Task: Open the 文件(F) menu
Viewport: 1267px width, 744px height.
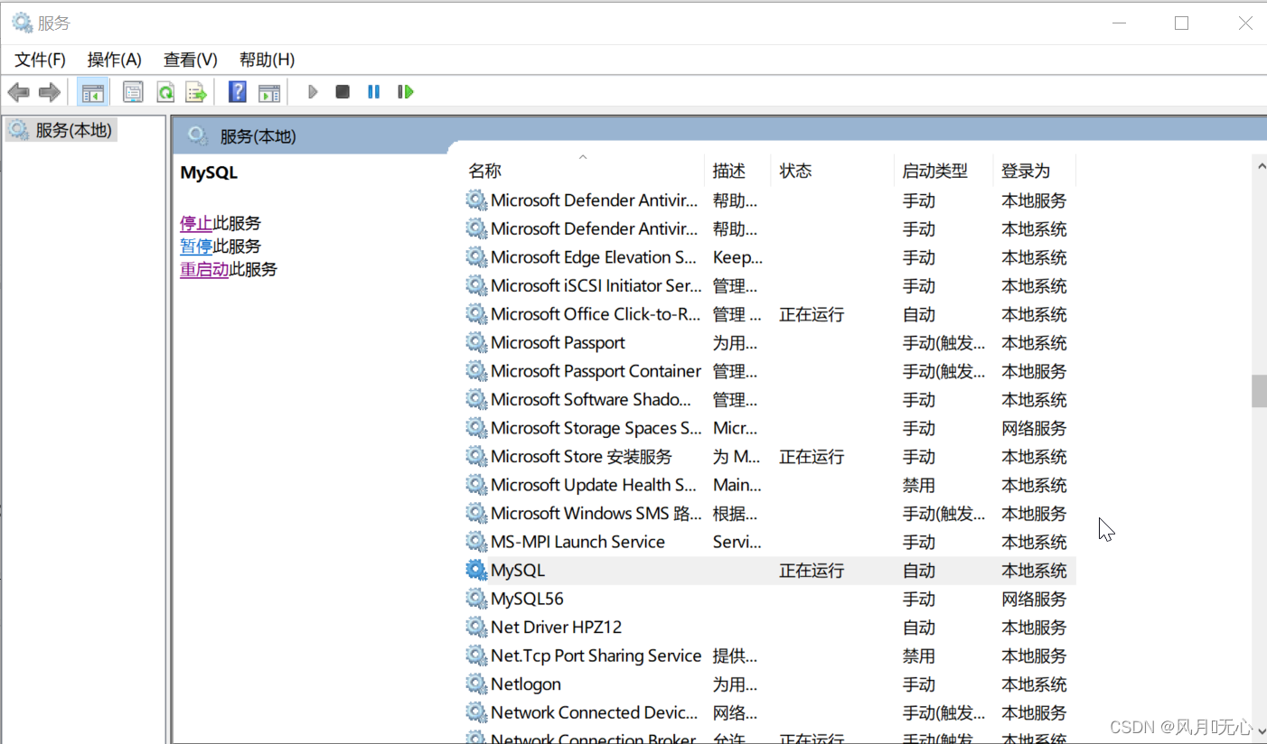Action: click(41, 60)
